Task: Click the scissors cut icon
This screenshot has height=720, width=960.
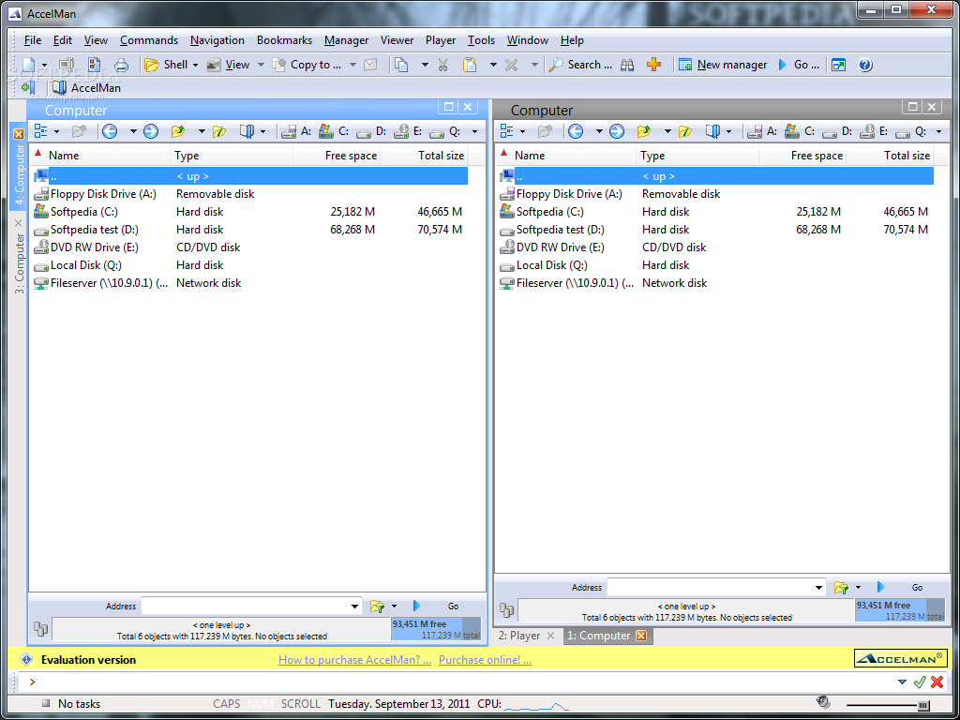Action: 442,65
